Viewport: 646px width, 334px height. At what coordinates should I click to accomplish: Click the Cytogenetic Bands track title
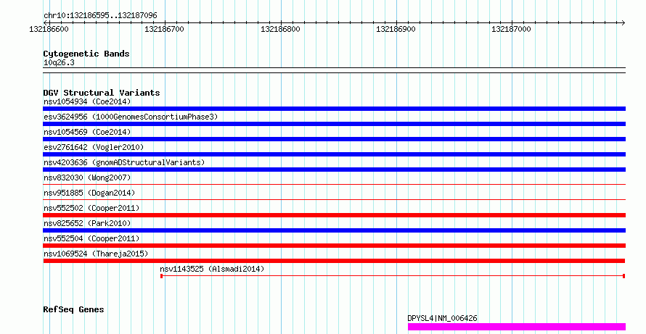[86, 54]
